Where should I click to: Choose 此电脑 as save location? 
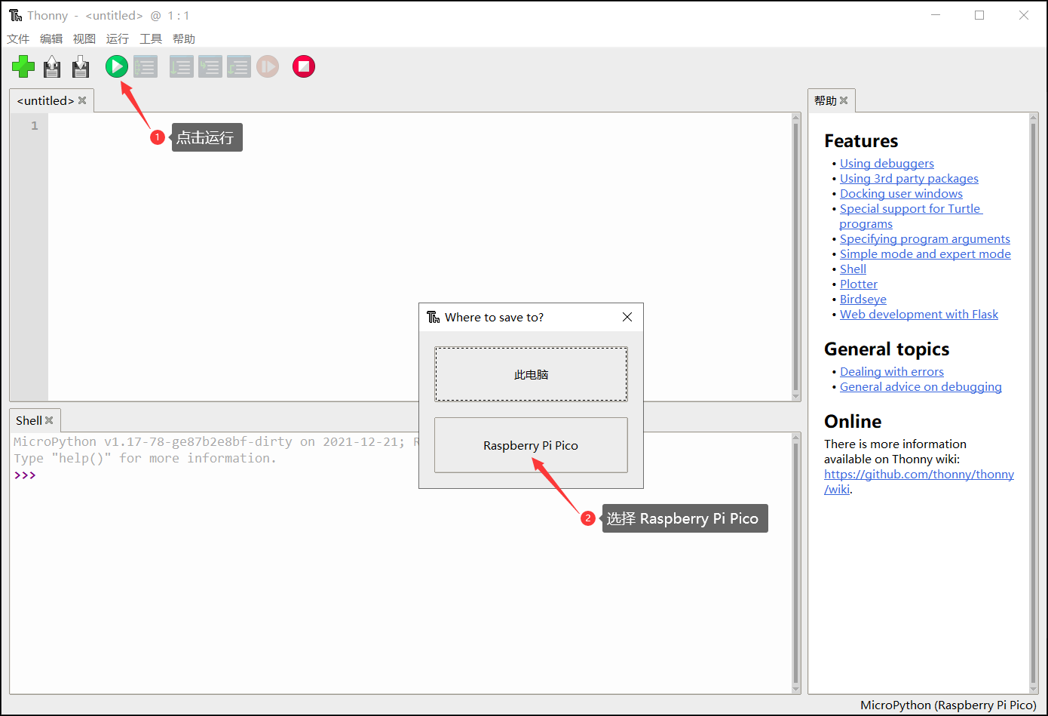pyautogui.click(x=531, y=374)
